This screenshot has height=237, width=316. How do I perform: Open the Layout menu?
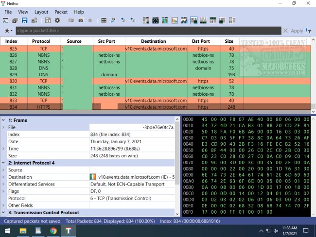click(41, 12)
